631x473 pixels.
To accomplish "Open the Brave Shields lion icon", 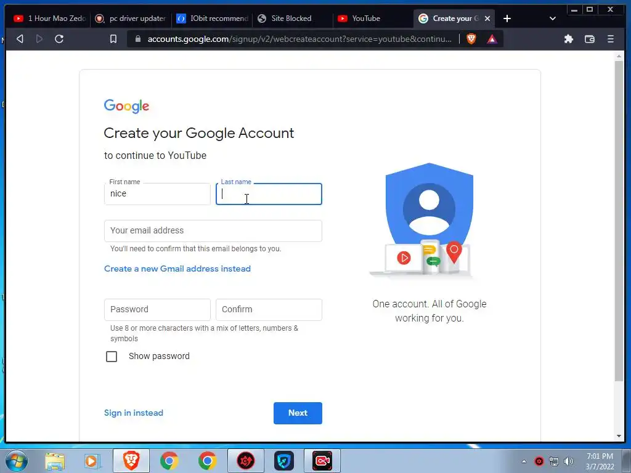I will tap(471, 39).
